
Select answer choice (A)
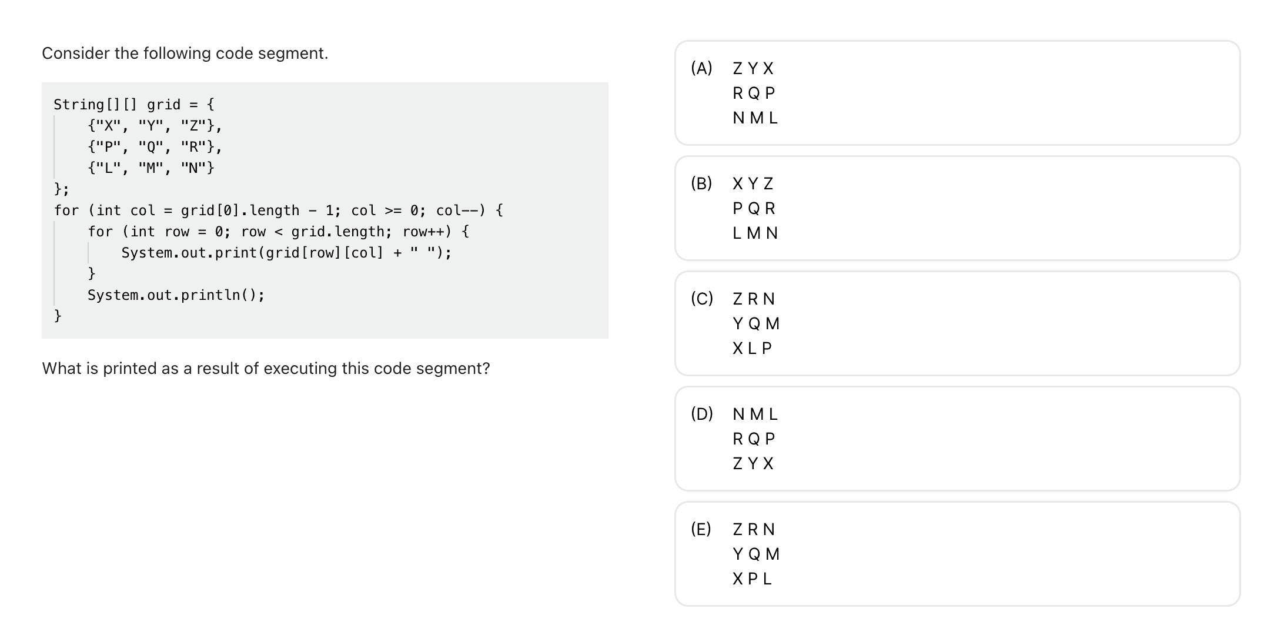[x=957, y=93]
